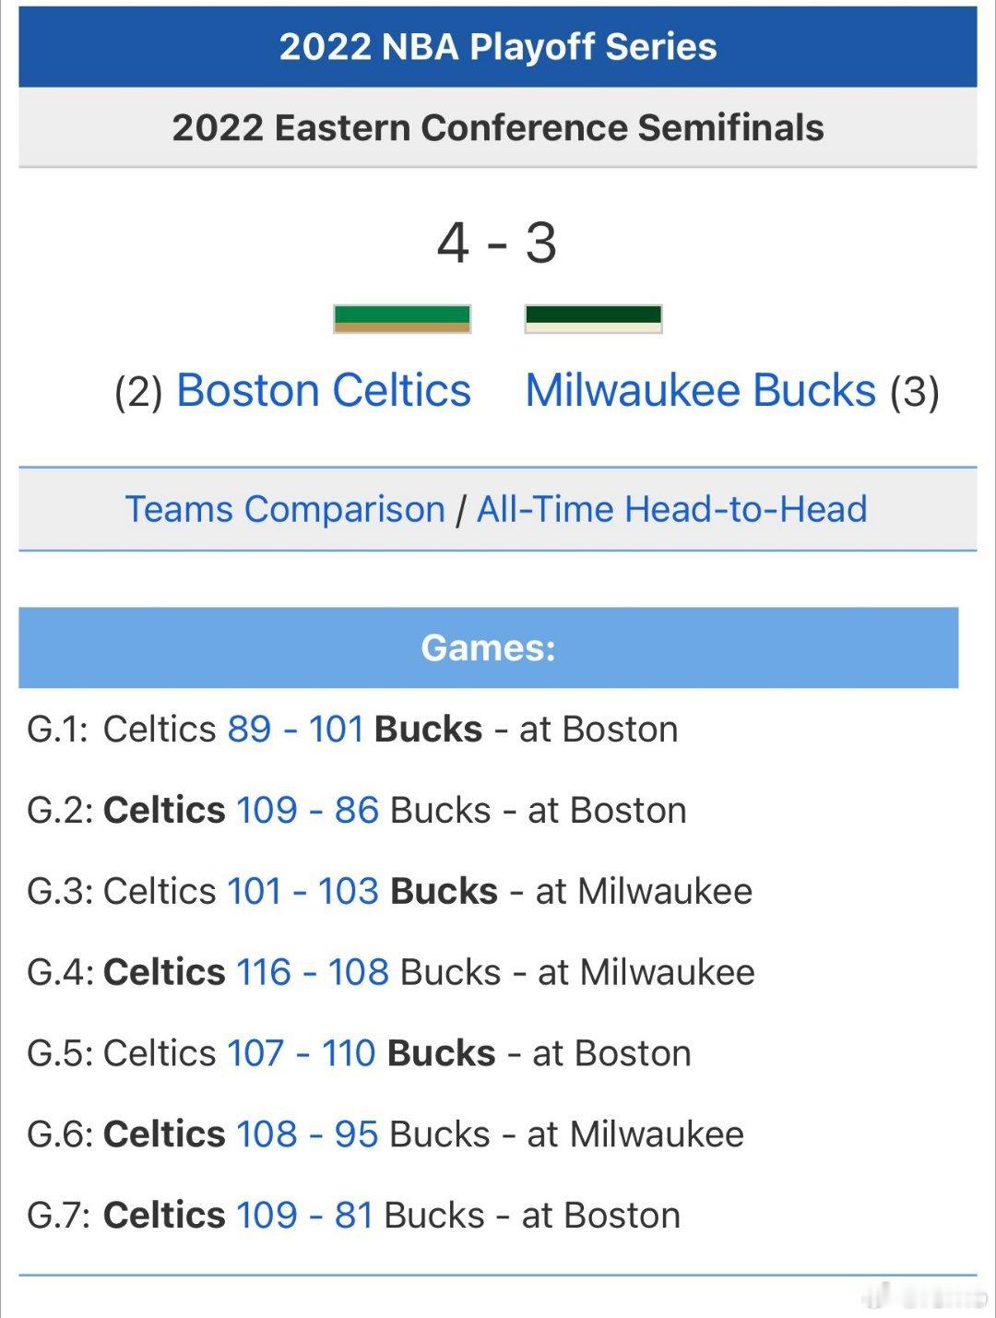Viewport: 996px width, 1318px height.
Task: Click the 2022 NBA Playoff Series header
Action: point(498,47)
